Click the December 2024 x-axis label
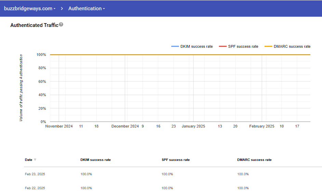The width and height of the screenshot is (322, 195). 125,126
